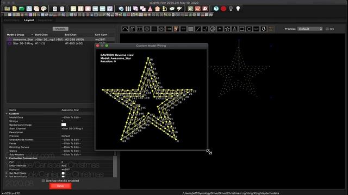348x195 pixels.
Task: Click the blue settings gear icon
Action: click(x=121, y=9)
